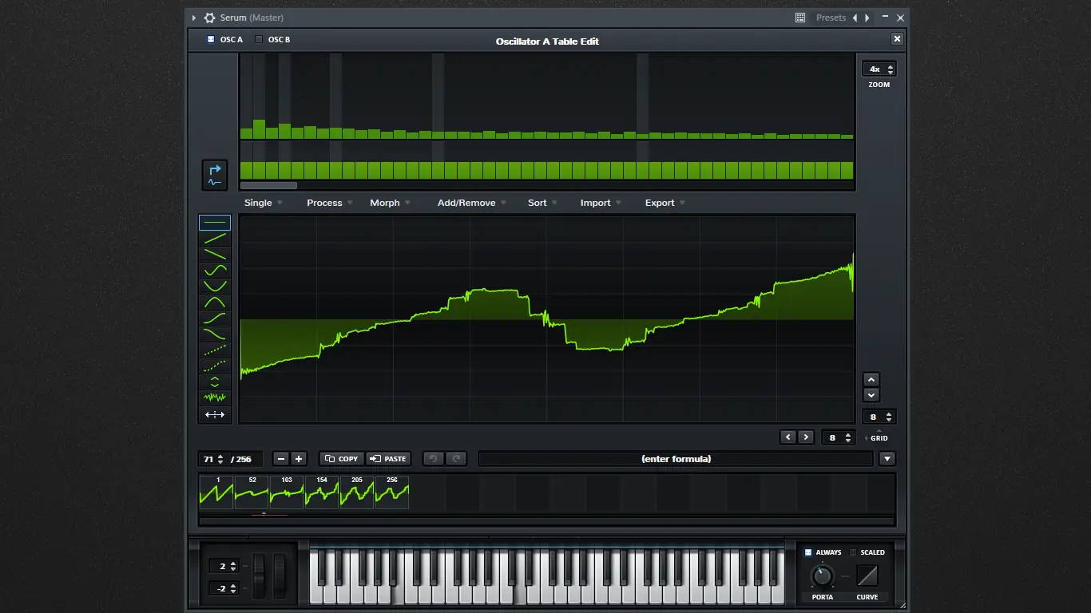Choose the horizontal shift tool
Screen dimensions: 1091x613
(x=214, y=413)
